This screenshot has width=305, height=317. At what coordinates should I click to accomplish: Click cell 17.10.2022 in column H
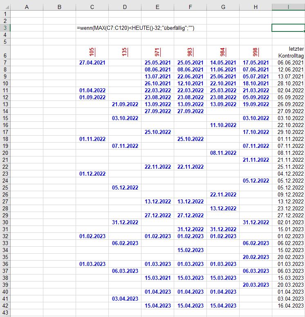coord(256,132)
